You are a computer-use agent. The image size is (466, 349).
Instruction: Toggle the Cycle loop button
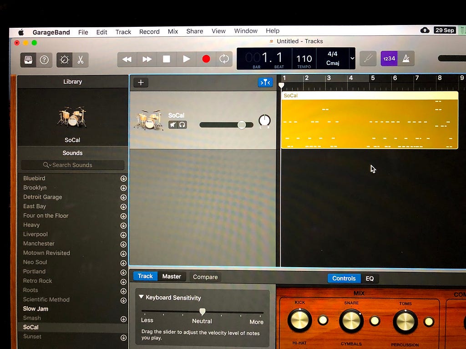pos(224,59)
